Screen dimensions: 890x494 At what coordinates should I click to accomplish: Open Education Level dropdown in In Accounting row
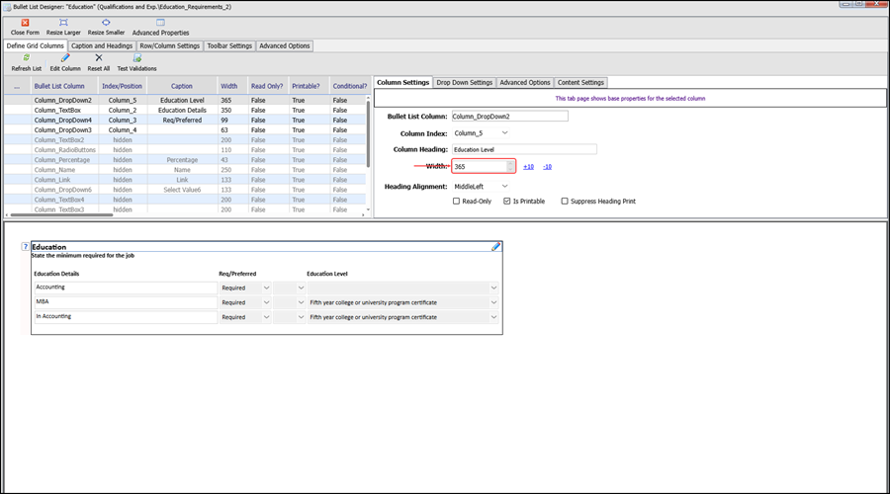tap(493, 317)
